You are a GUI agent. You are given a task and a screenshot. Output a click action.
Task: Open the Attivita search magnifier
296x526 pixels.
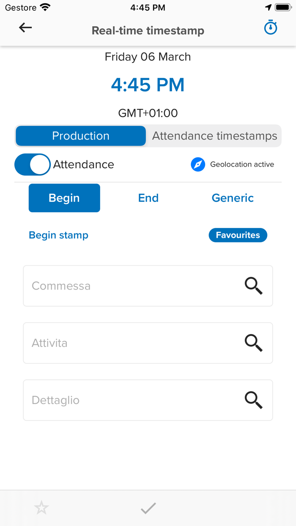[x=254, y=343]
